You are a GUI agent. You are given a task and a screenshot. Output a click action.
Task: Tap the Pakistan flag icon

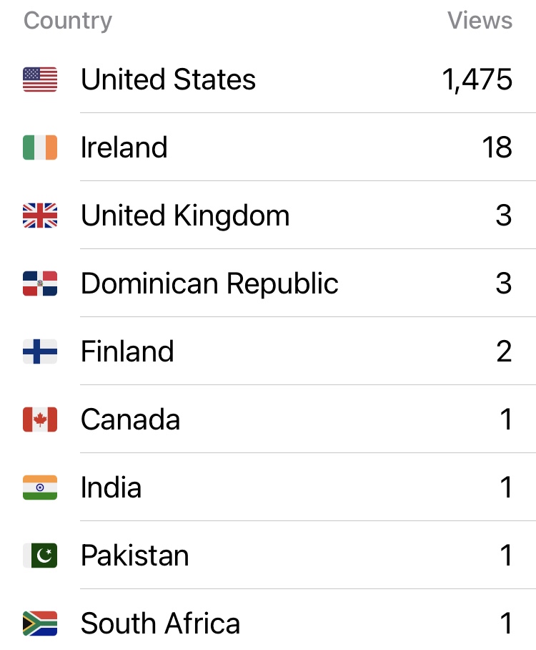tap(40, 556)
